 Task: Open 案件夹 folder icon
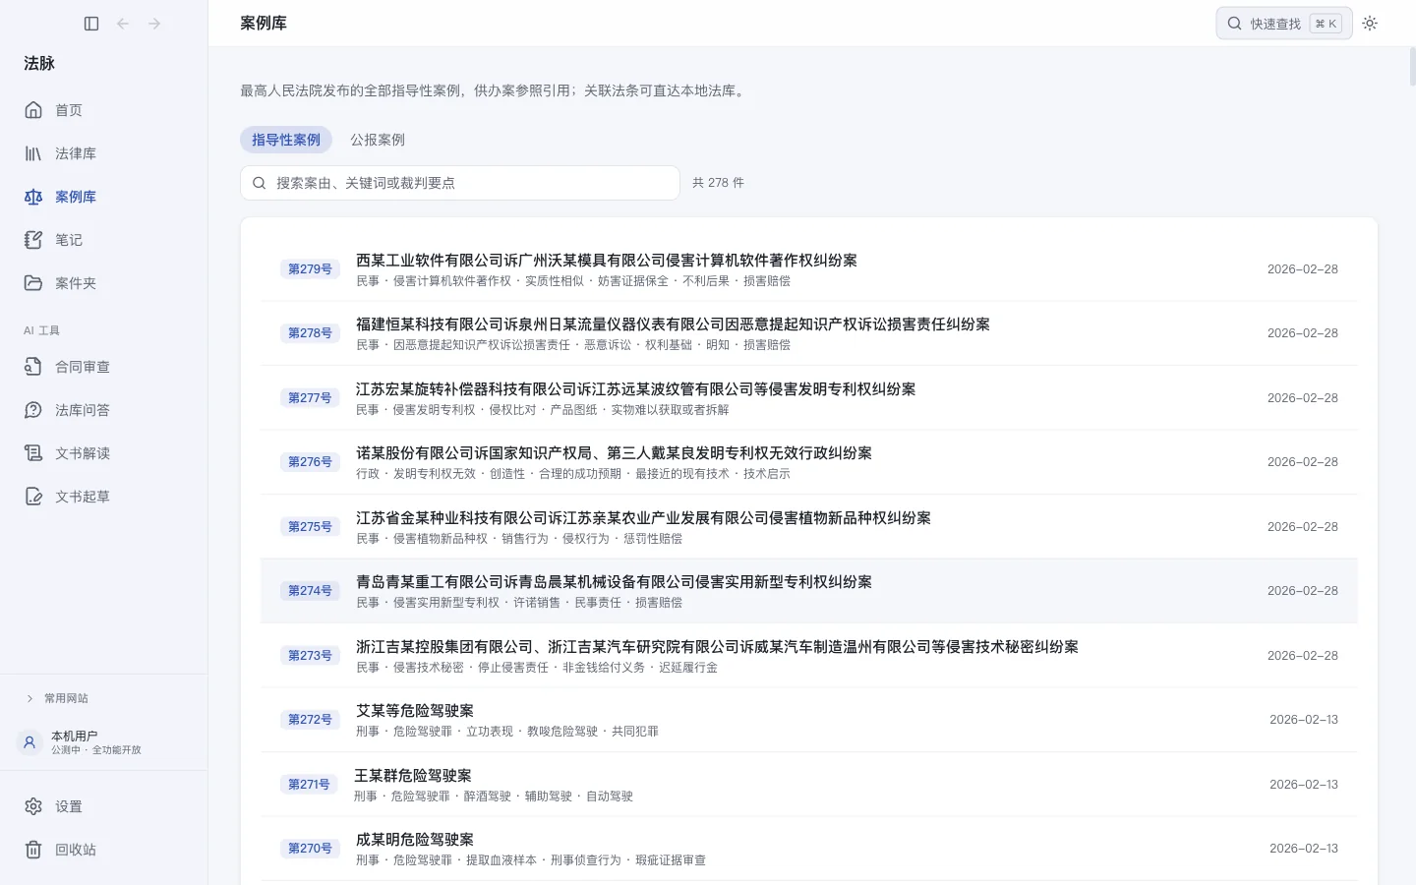tap(33, 283)
